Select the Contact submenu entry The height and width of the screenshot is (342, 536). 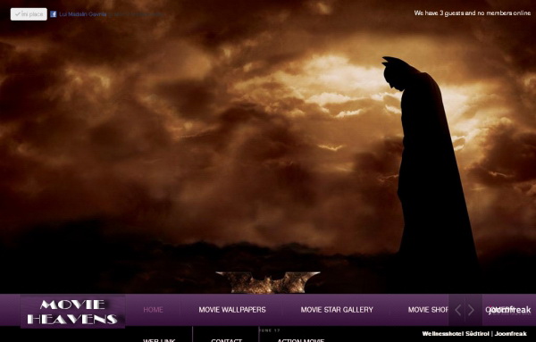pyautogui.click(x=226, y=340)
